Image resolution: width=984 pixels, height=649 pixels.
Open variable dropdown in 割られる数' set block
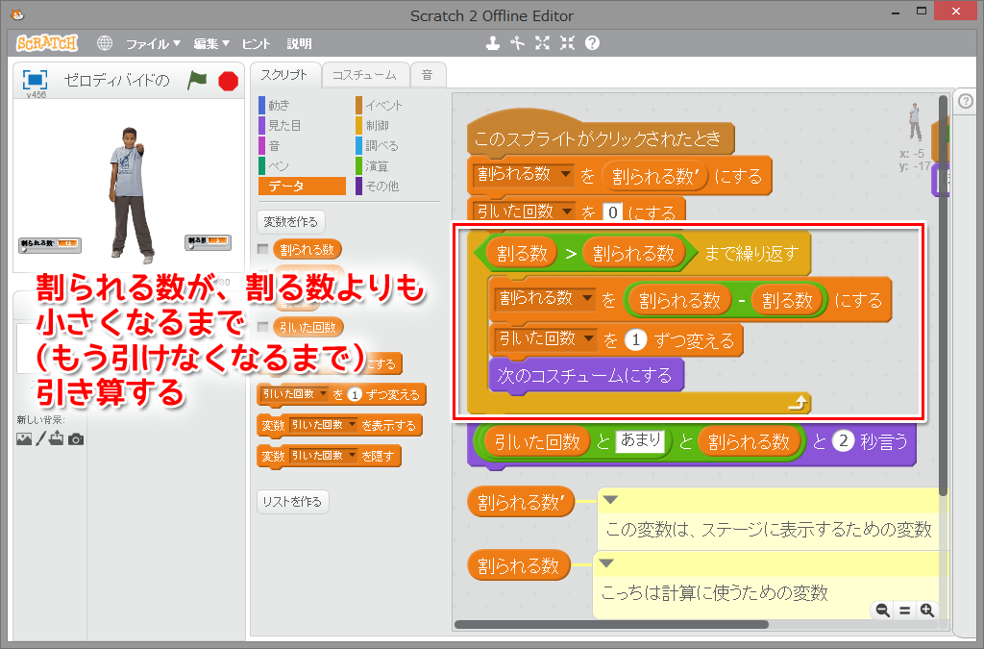[x=565, y=174]
